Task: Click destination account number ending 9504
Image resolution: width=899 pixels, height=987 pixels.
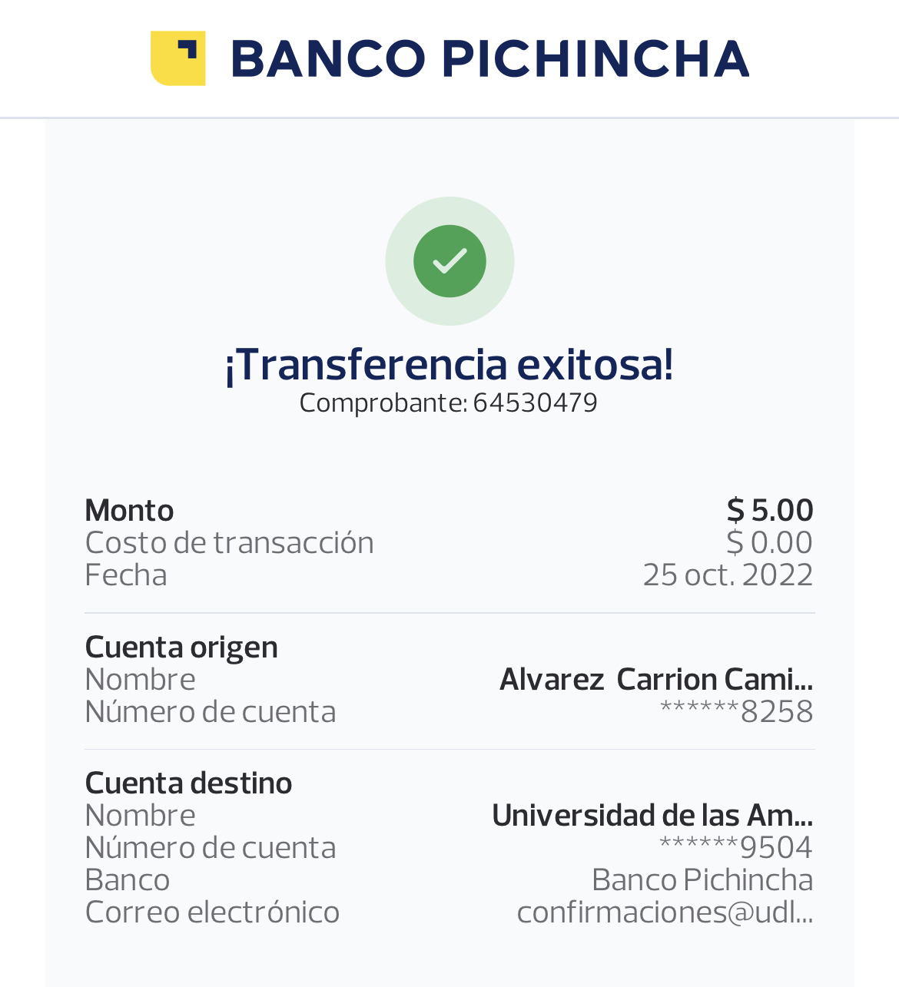Action: coord(736,848)
